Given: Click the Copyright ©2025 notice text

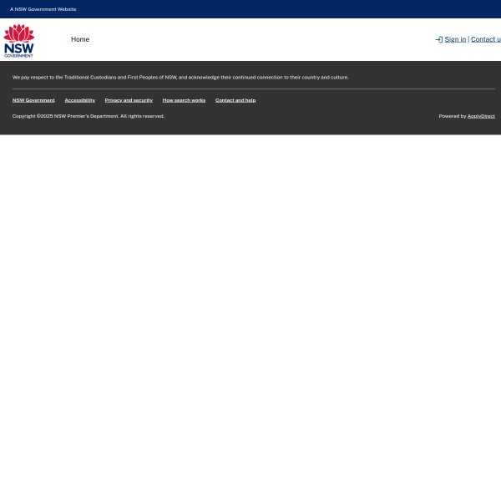Looking at the screenshot, I should pos(89,116).
